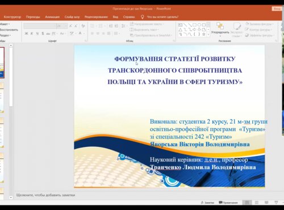
Task: Clear all formatting icon
Action: (83, 26)
